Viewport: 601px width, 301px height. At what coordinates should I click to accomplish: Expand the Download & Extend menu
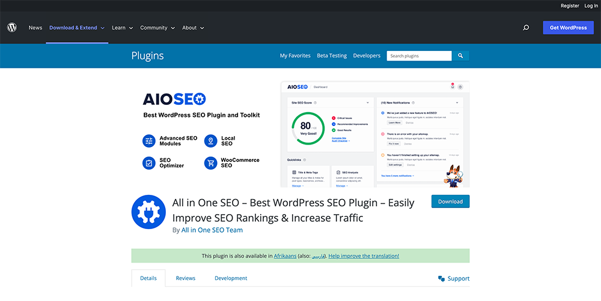pos(77,28)
